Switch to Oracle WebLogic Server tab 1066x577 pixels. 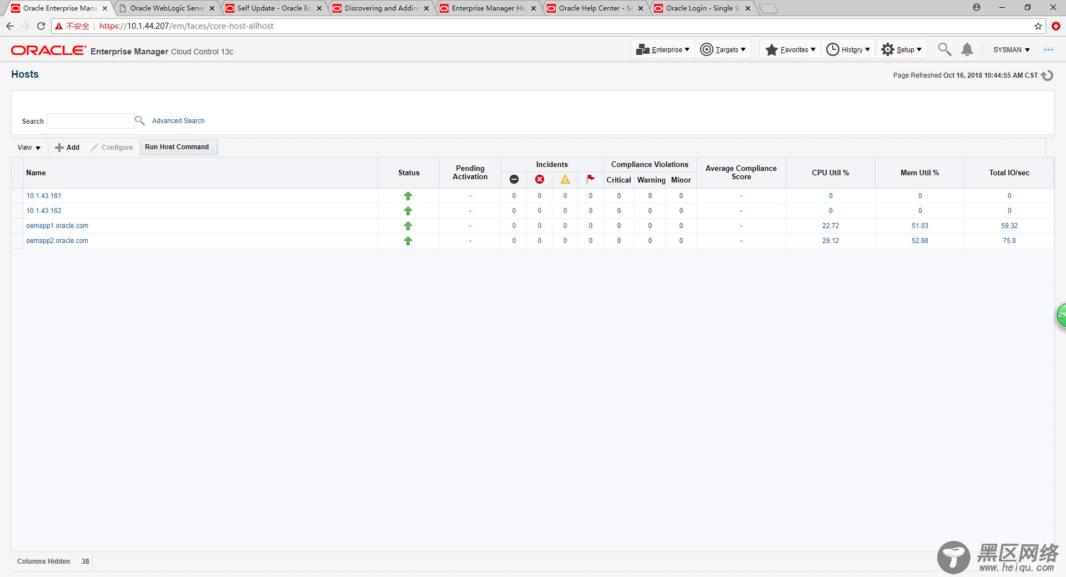pyautogui.click(x=167, y=8)
